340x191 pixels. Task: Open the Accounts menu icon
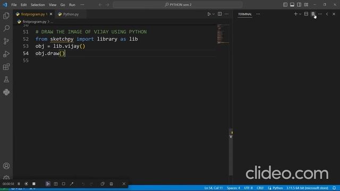pos(6,166)
